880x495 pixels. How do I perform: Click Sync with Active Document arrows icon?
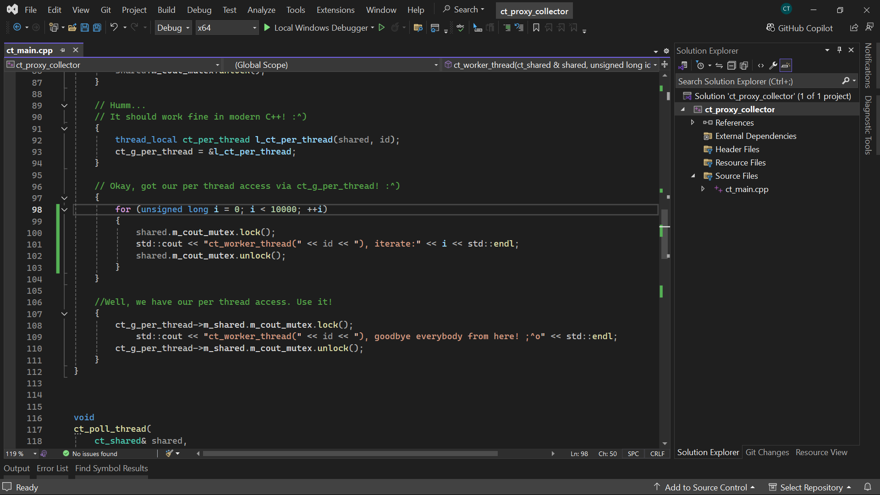719,66
